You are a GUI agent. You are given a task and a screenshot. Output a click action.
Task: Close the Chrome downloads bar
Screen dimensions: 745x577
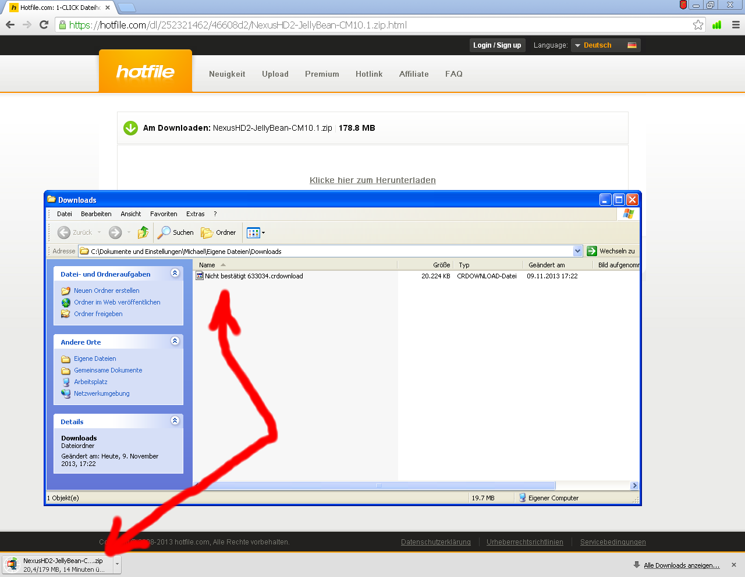tap(733, 565)
